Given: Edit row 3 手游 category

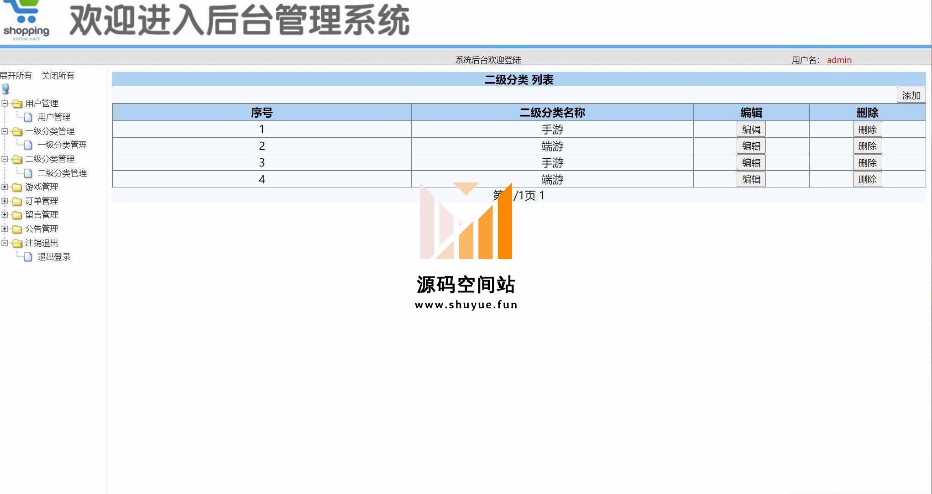Looking at the screenshot, I should click(751, 163).
